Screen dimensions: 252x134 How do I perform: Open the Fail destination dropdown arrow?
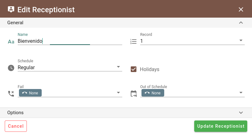coord(118,92)
